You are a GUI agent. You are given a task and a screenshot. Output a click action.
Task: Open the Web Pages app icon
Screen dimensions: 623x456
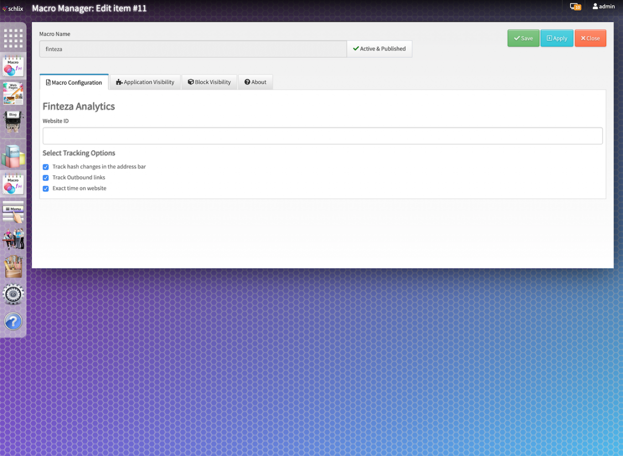coord(13,93)
